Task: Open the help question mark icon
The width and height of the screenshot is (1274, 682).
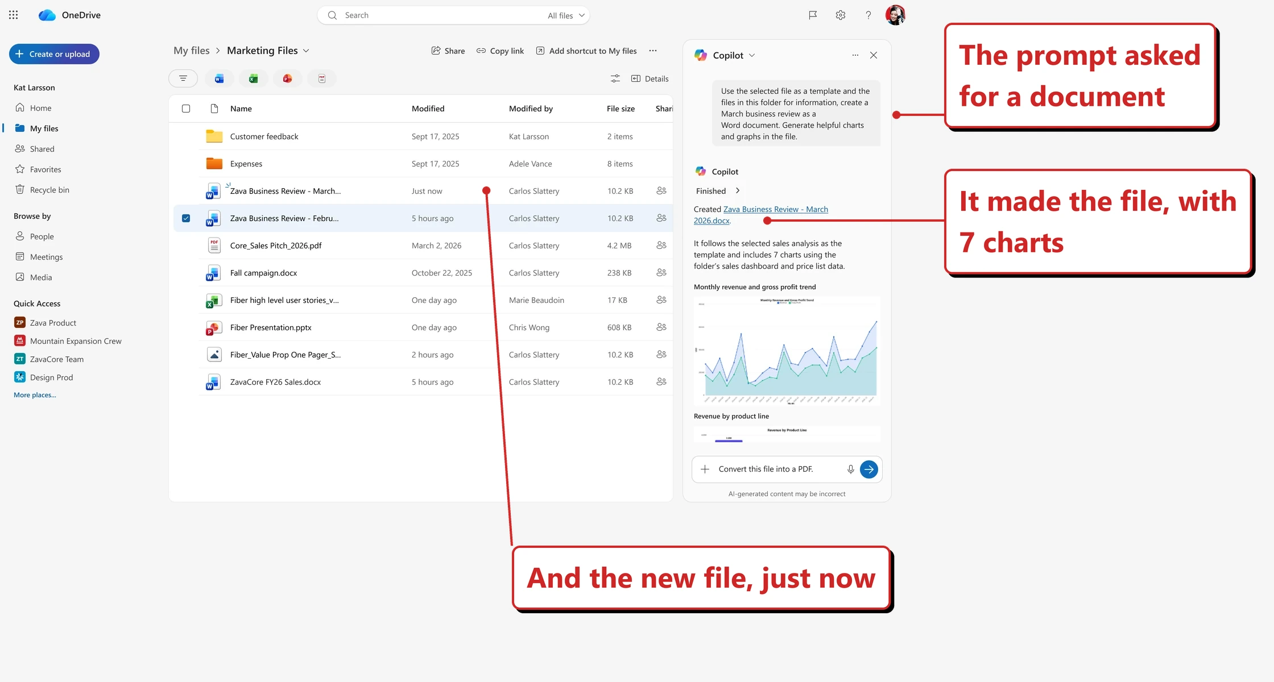Action: point(868,15)
